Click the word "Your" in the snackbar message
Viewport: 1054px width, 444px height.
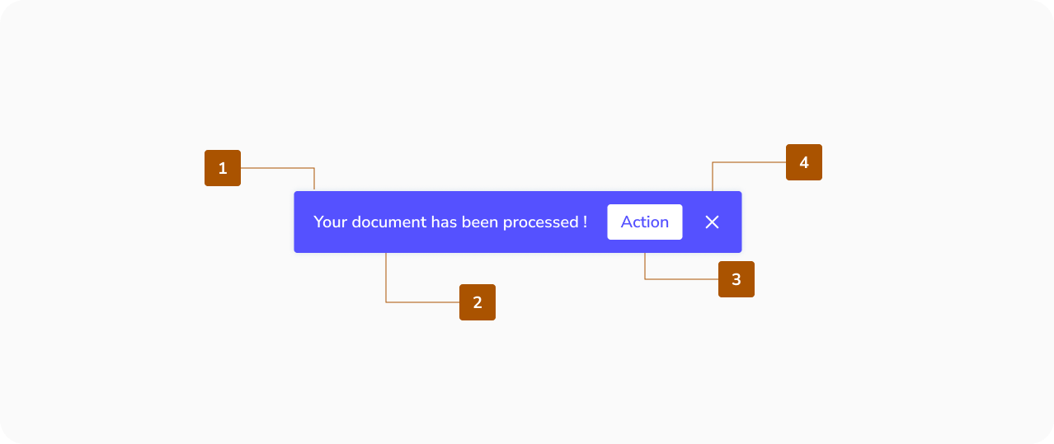pyautogui.click(x=330, y=222)
